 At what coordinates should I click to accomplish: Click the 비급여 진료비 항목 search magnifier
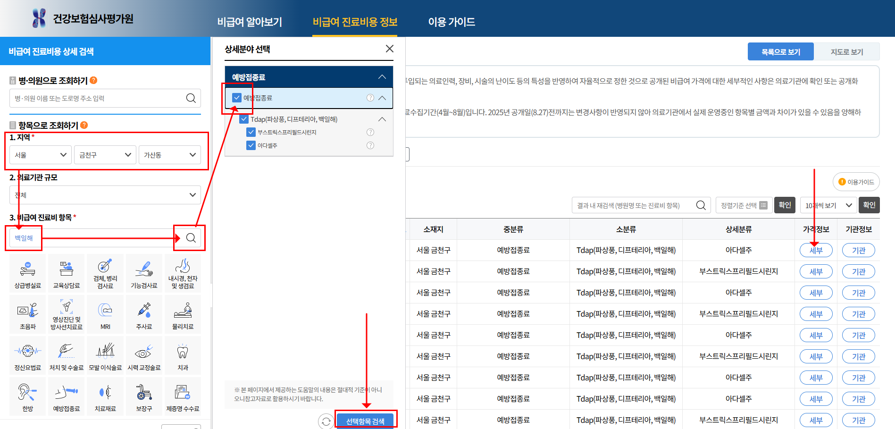click(x=191, y=238)
